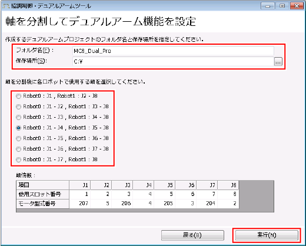The image size is (306, 246).
Task: Select Robot0: J1 - J7, Robot1: J8
Action: tap(19, 159)
